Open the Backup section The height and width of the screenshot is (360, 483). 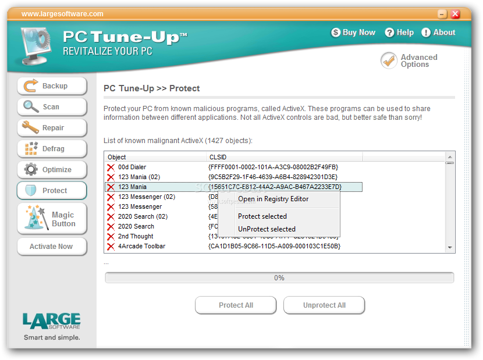(x=52, y=86)
